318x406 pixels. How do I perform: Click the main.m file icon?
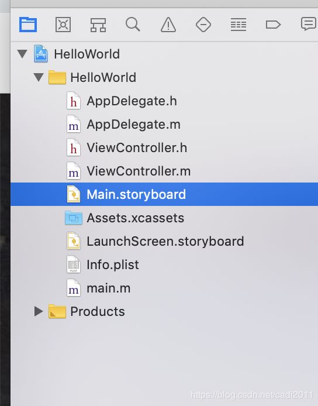click(74, 288)
